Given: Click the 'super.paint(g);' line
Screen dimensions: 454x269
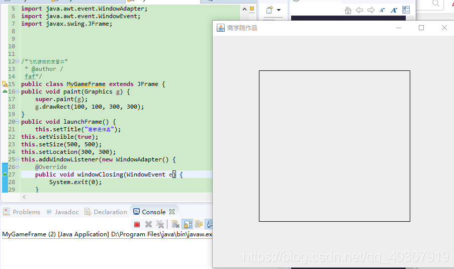Looking at the screenshot, I should [x=61, y=99].
